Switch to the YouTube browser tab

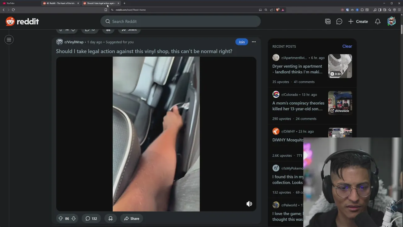(20, 3)
